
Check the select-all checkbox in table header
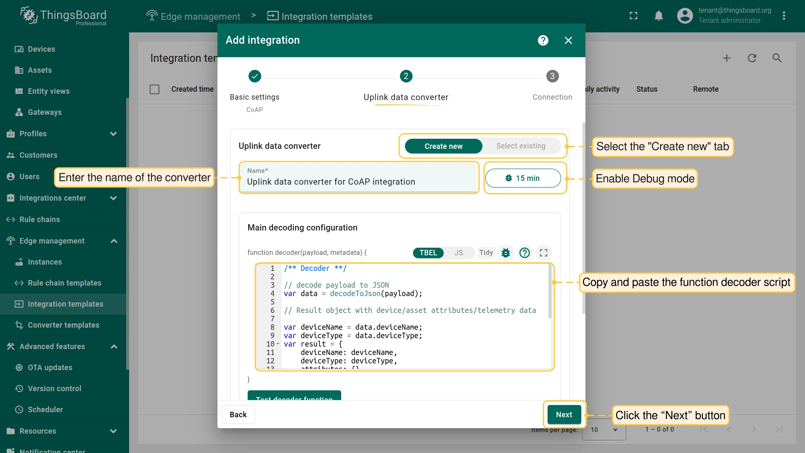pos(155,89)
